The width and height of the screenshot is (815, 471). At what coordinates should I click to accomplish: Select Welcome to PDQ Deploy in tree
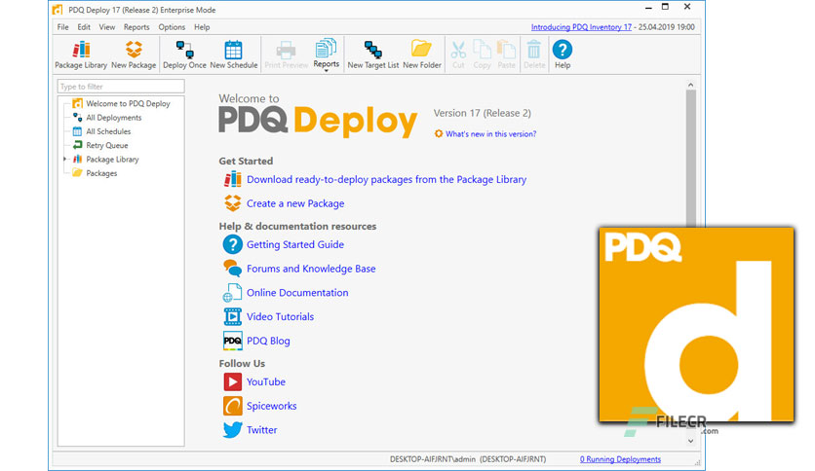tap(128, 104)
